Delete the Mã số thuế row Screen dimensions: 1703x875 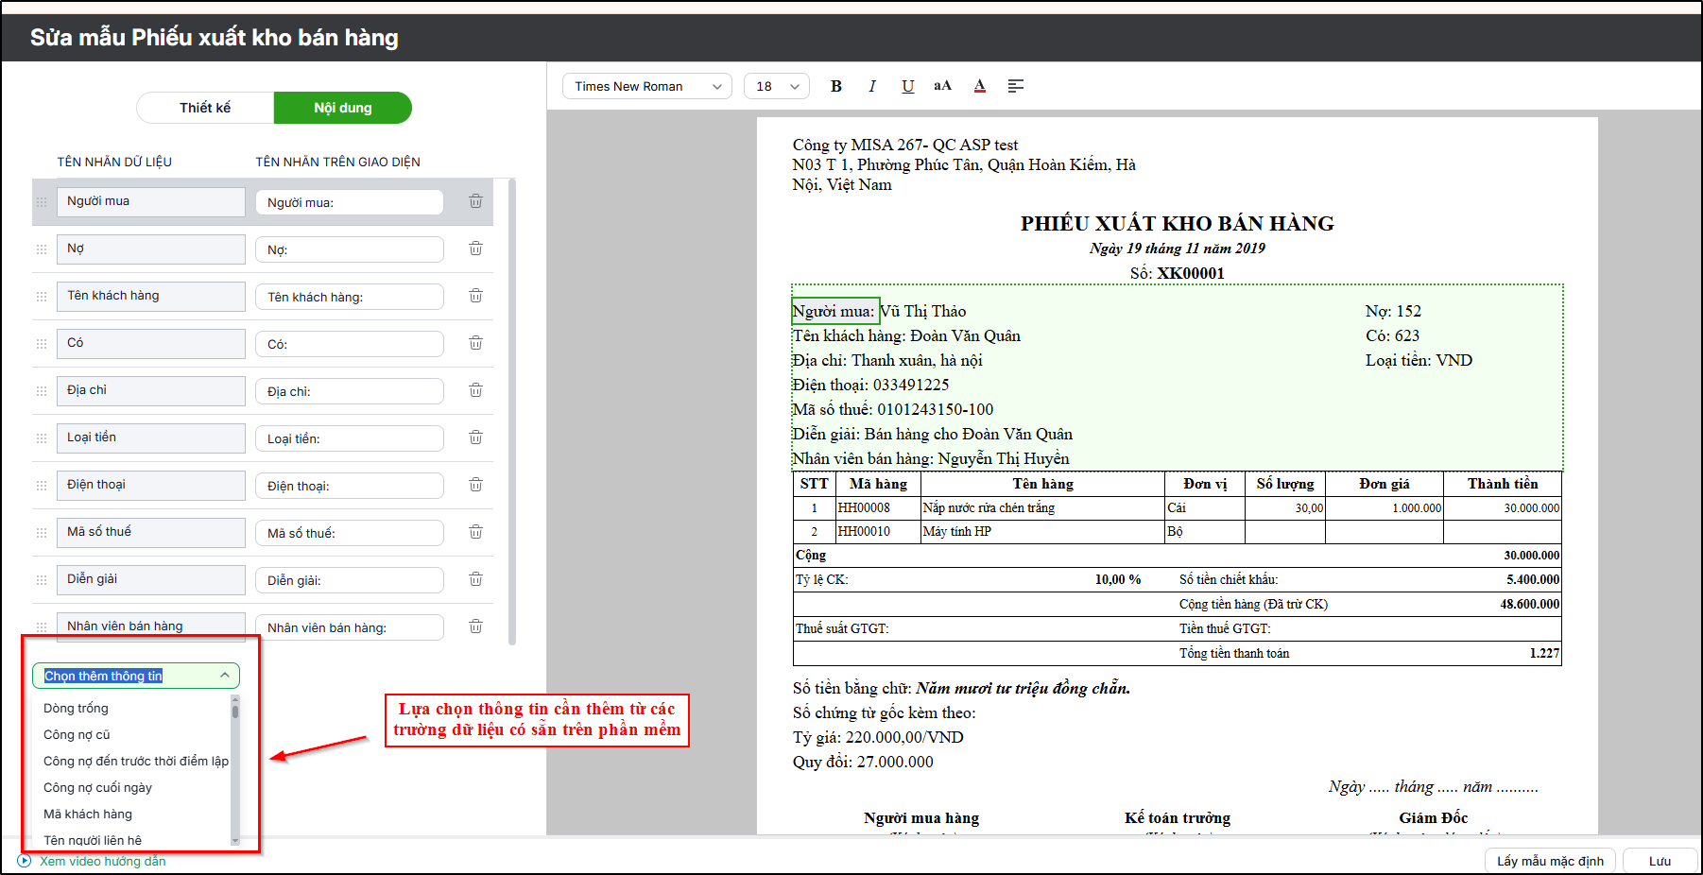(x=475, y=532)
